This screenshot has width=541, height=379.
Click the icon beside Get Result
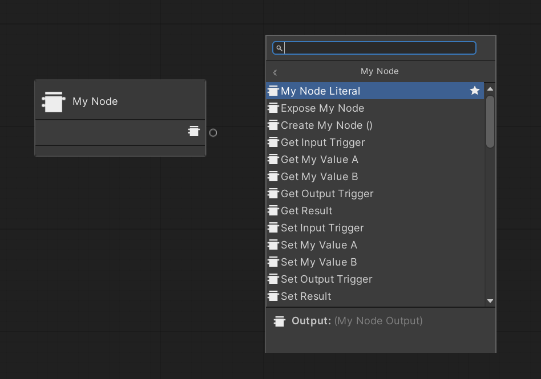(273, 211)
